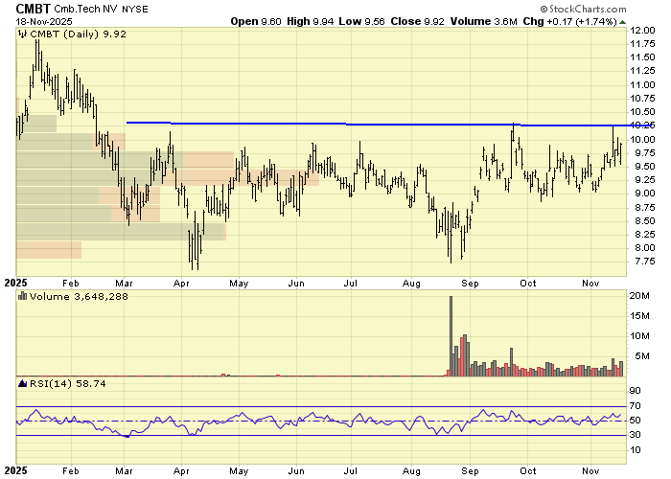Click the Feb label under the price chart
The width and height of the screenshot is (671, 479).
click(71, 284)
